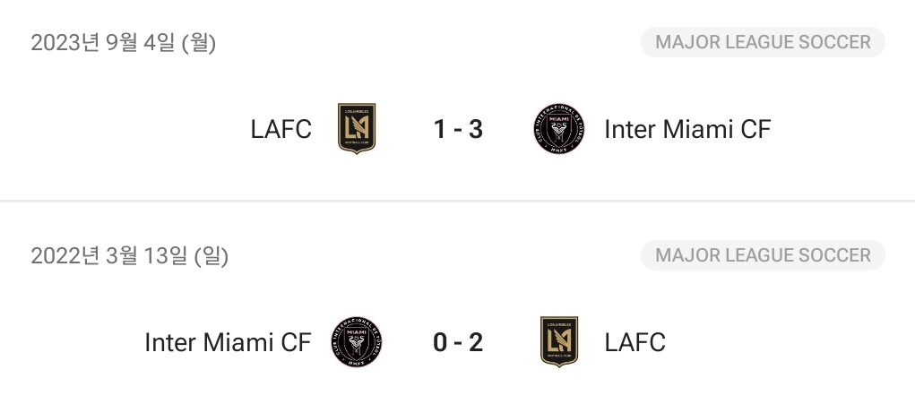Click LAFC's score of 1 in the 2023 match
The image size is (915, 404).
tap(439, 130)
